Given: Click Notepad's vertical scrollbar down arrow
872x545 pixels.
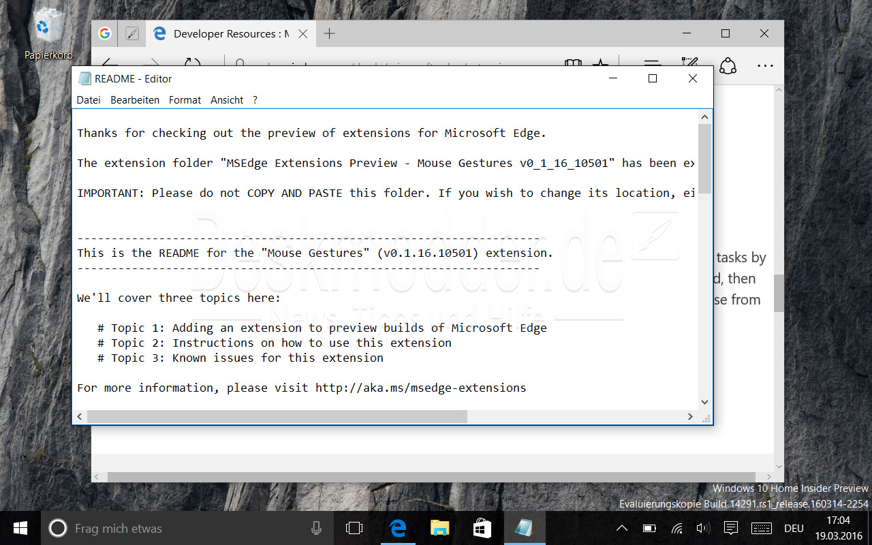Looking at the screenshot, I should [x=704, y=402].
